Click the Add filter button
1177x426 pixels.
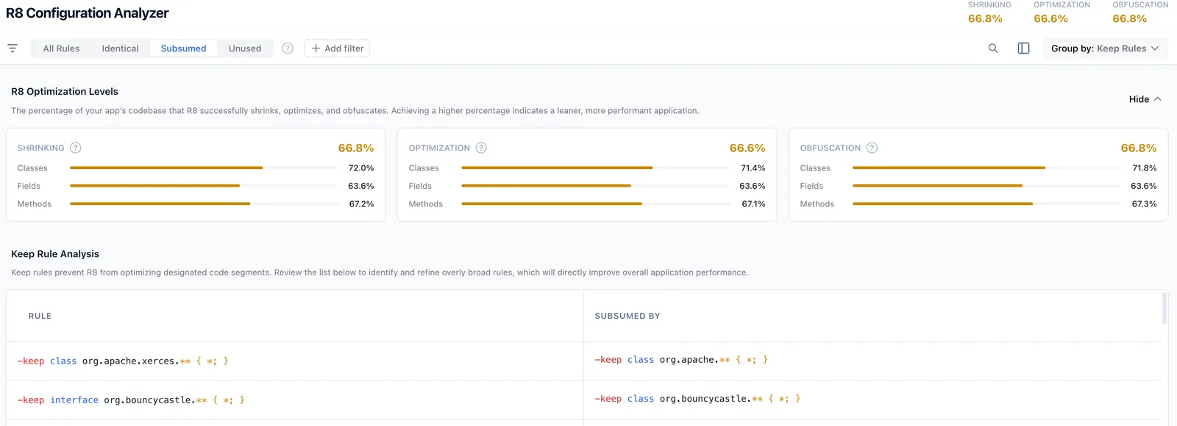point(337,48)
